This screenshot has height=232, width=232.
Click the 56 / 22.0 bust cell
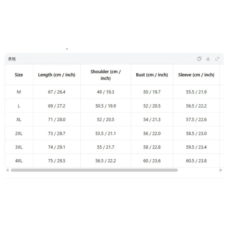[152, 133]
